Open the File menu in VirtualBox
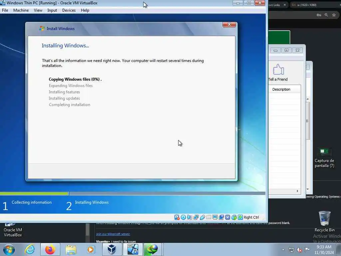This screenshot has width=341, height=256. [5, 10]
